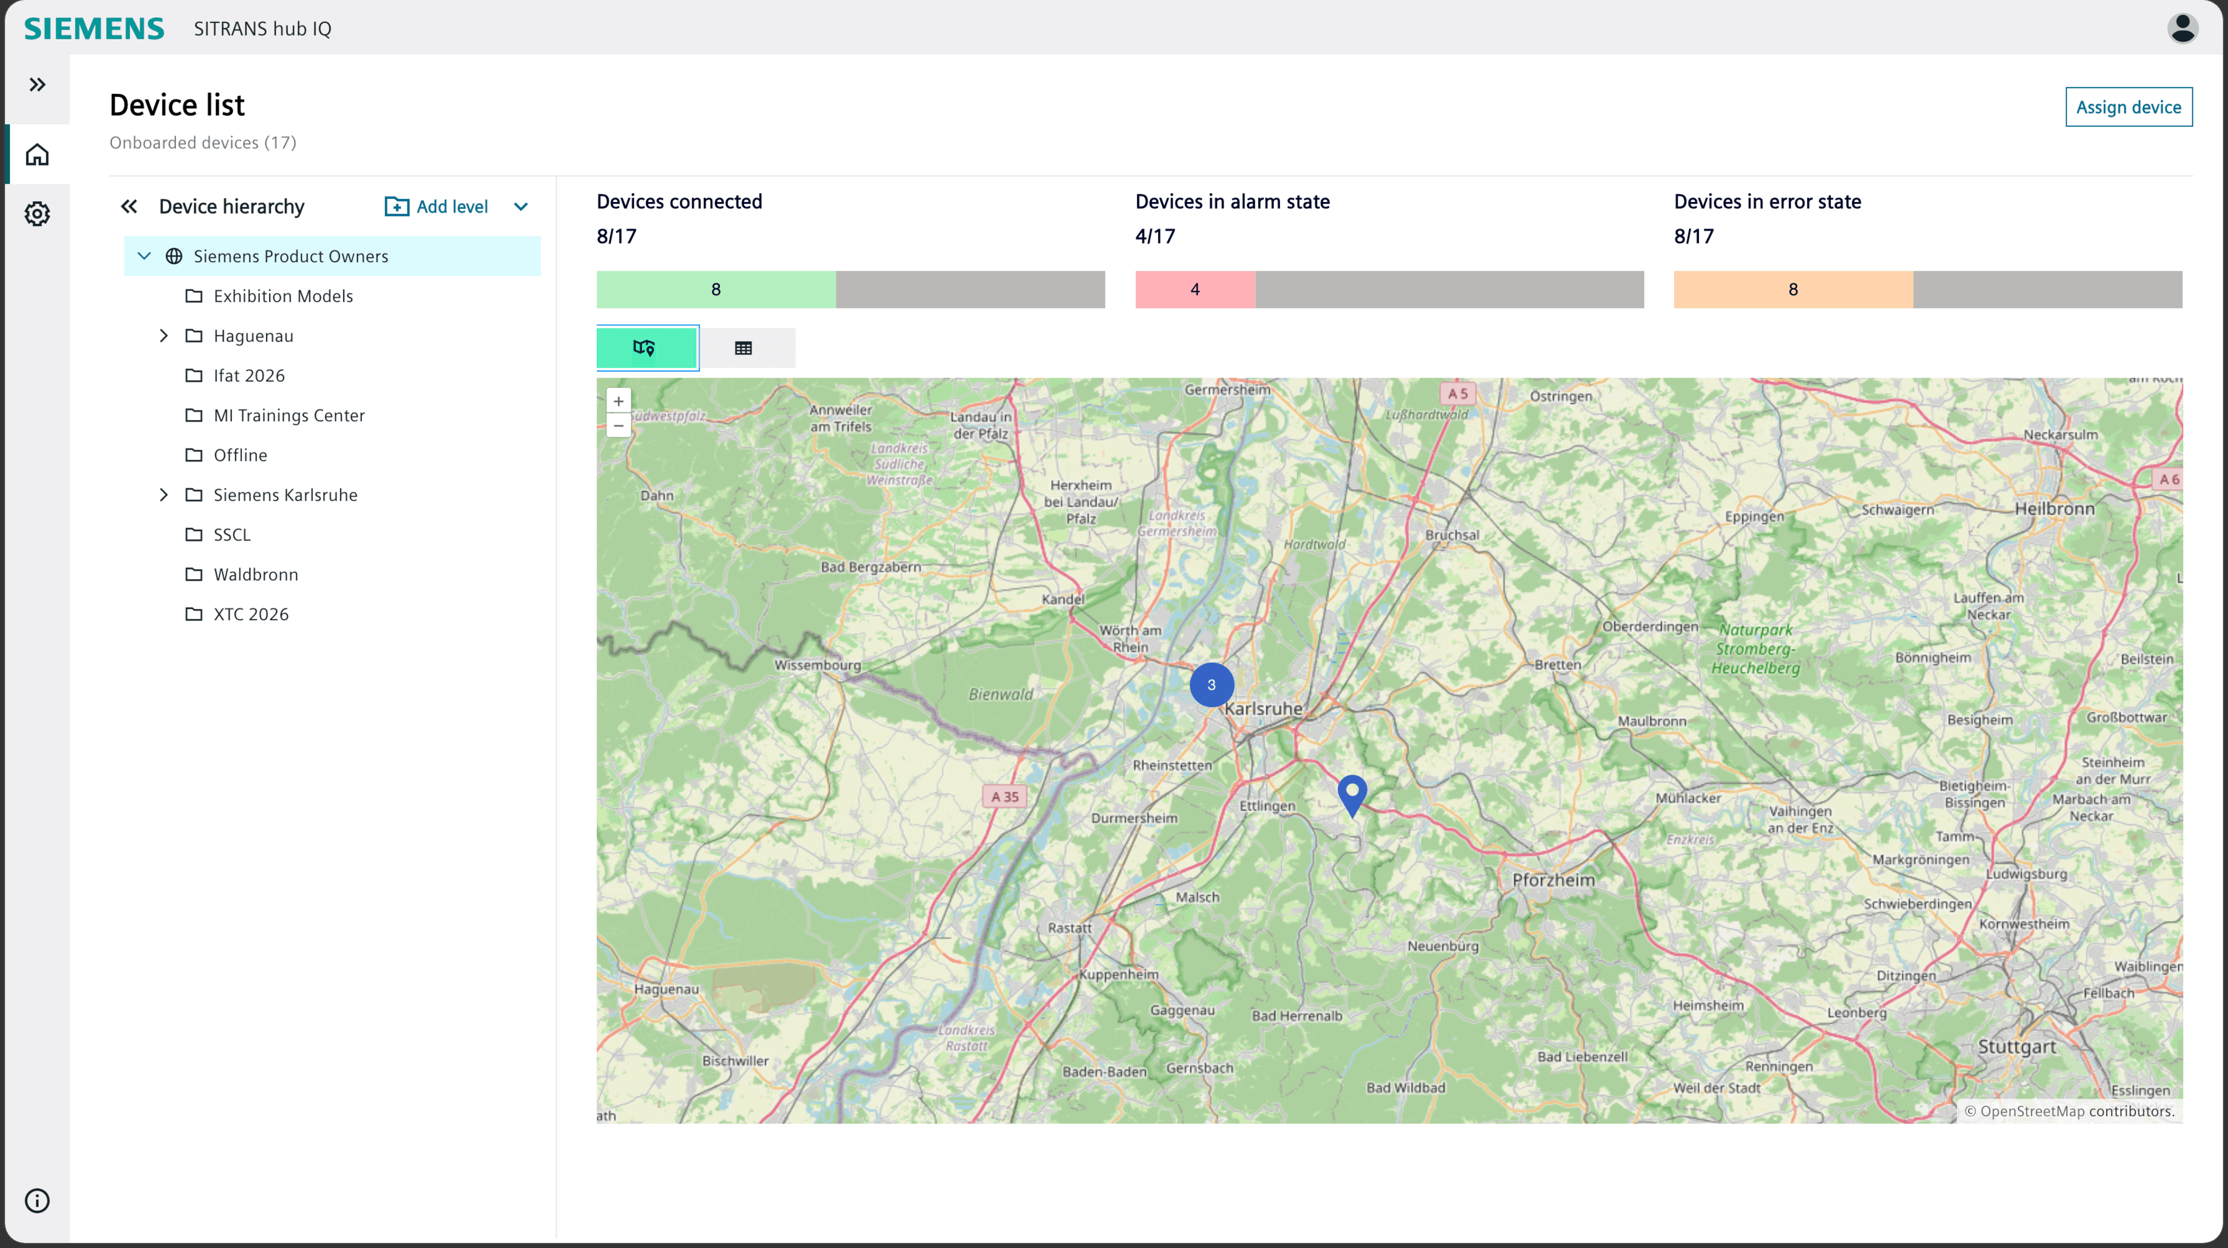2228x1248 pixels.
Task: Click the Onboarded devices (17) text
Action: tap(202, 143)
